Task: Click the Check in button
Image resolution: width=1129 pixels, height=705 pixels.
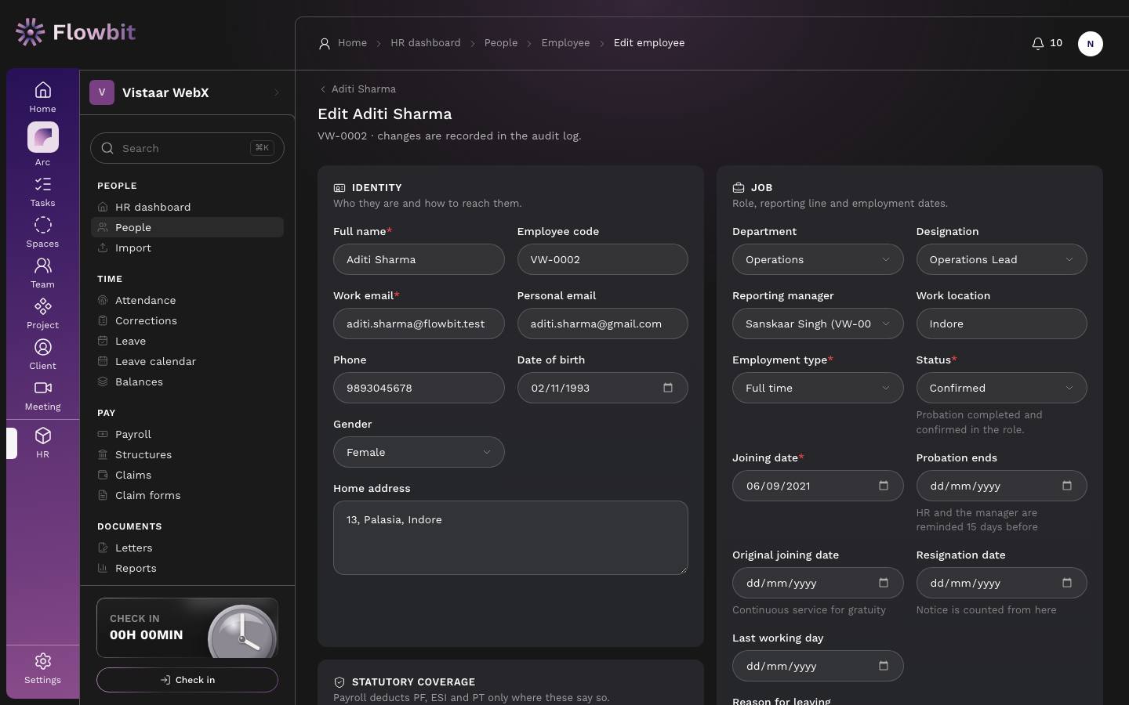Action: click(187, 680)
